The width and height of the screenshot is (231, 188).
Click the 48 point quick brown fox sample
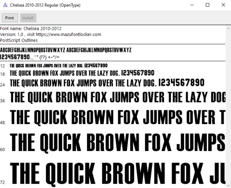[118, 117]
